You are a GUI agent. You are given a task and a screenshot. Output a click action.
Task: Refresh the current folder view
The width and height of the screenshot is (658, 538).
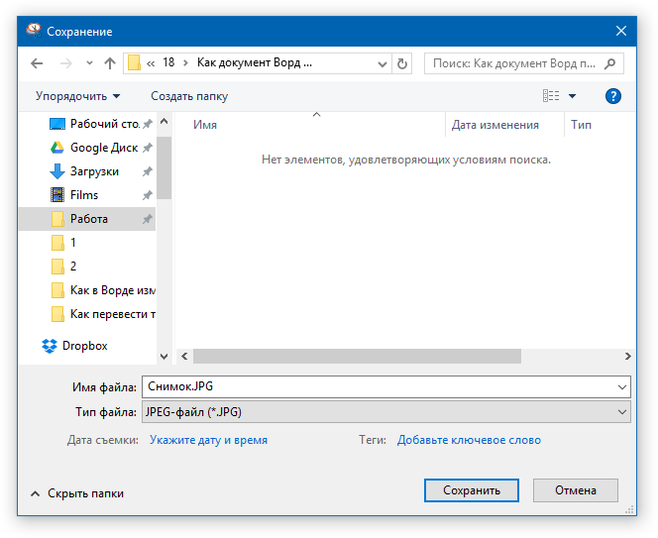402,63
